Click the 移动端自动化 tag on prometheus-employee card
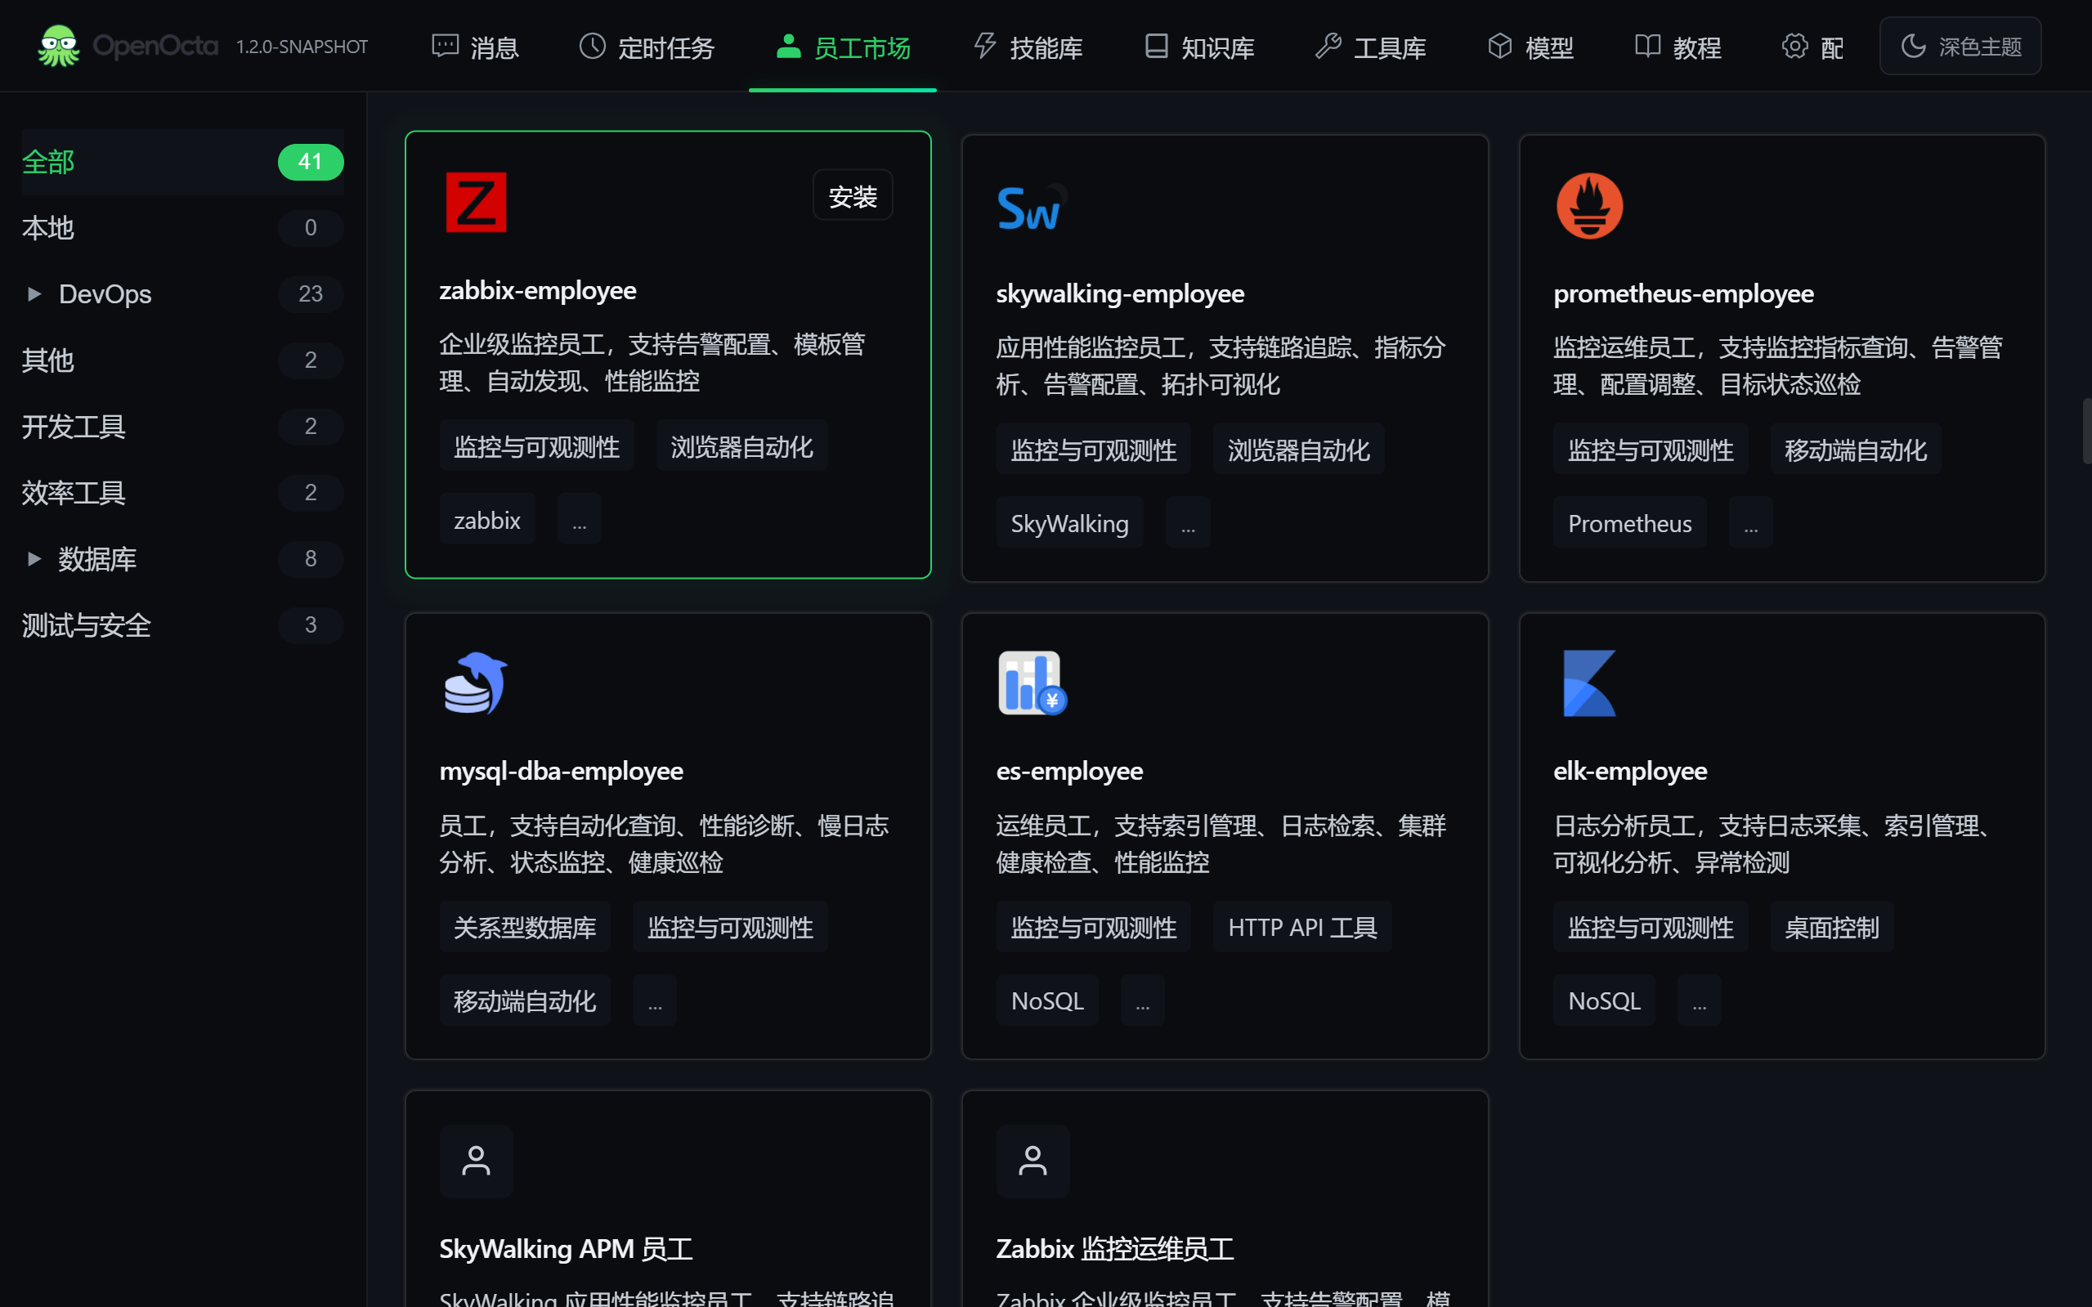2092x1307 pixels. point(1855,450)
